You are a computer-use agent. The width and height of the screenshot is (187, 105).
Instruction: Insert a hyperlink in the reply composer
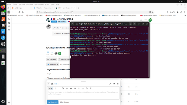click(x=67, y=88)
